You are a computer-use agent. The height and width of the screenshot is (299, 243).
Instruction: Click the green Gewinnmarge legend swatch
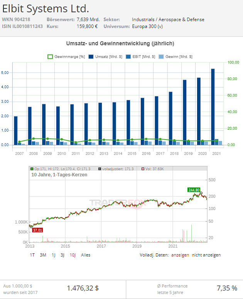(50, 56)
